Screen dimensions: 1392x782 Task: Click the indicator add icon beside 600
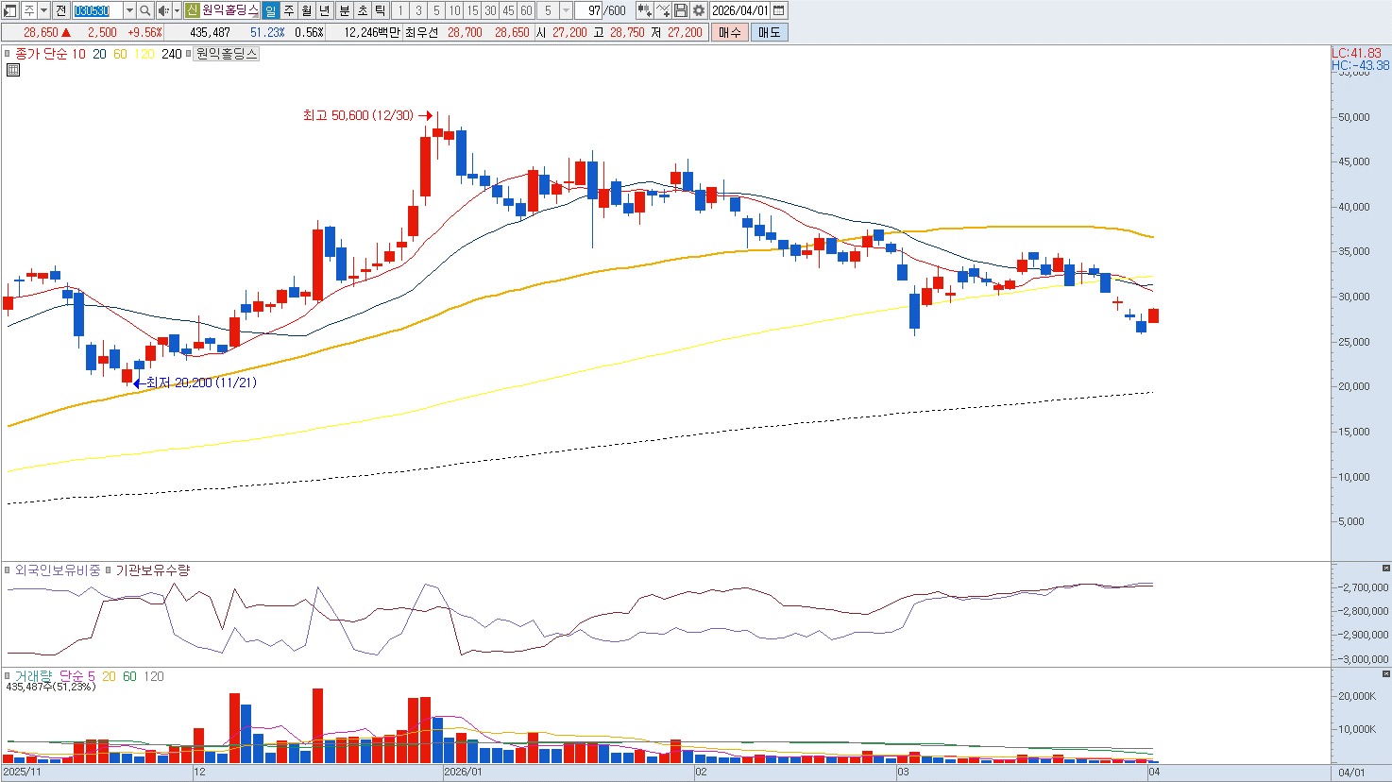point(644,10)
